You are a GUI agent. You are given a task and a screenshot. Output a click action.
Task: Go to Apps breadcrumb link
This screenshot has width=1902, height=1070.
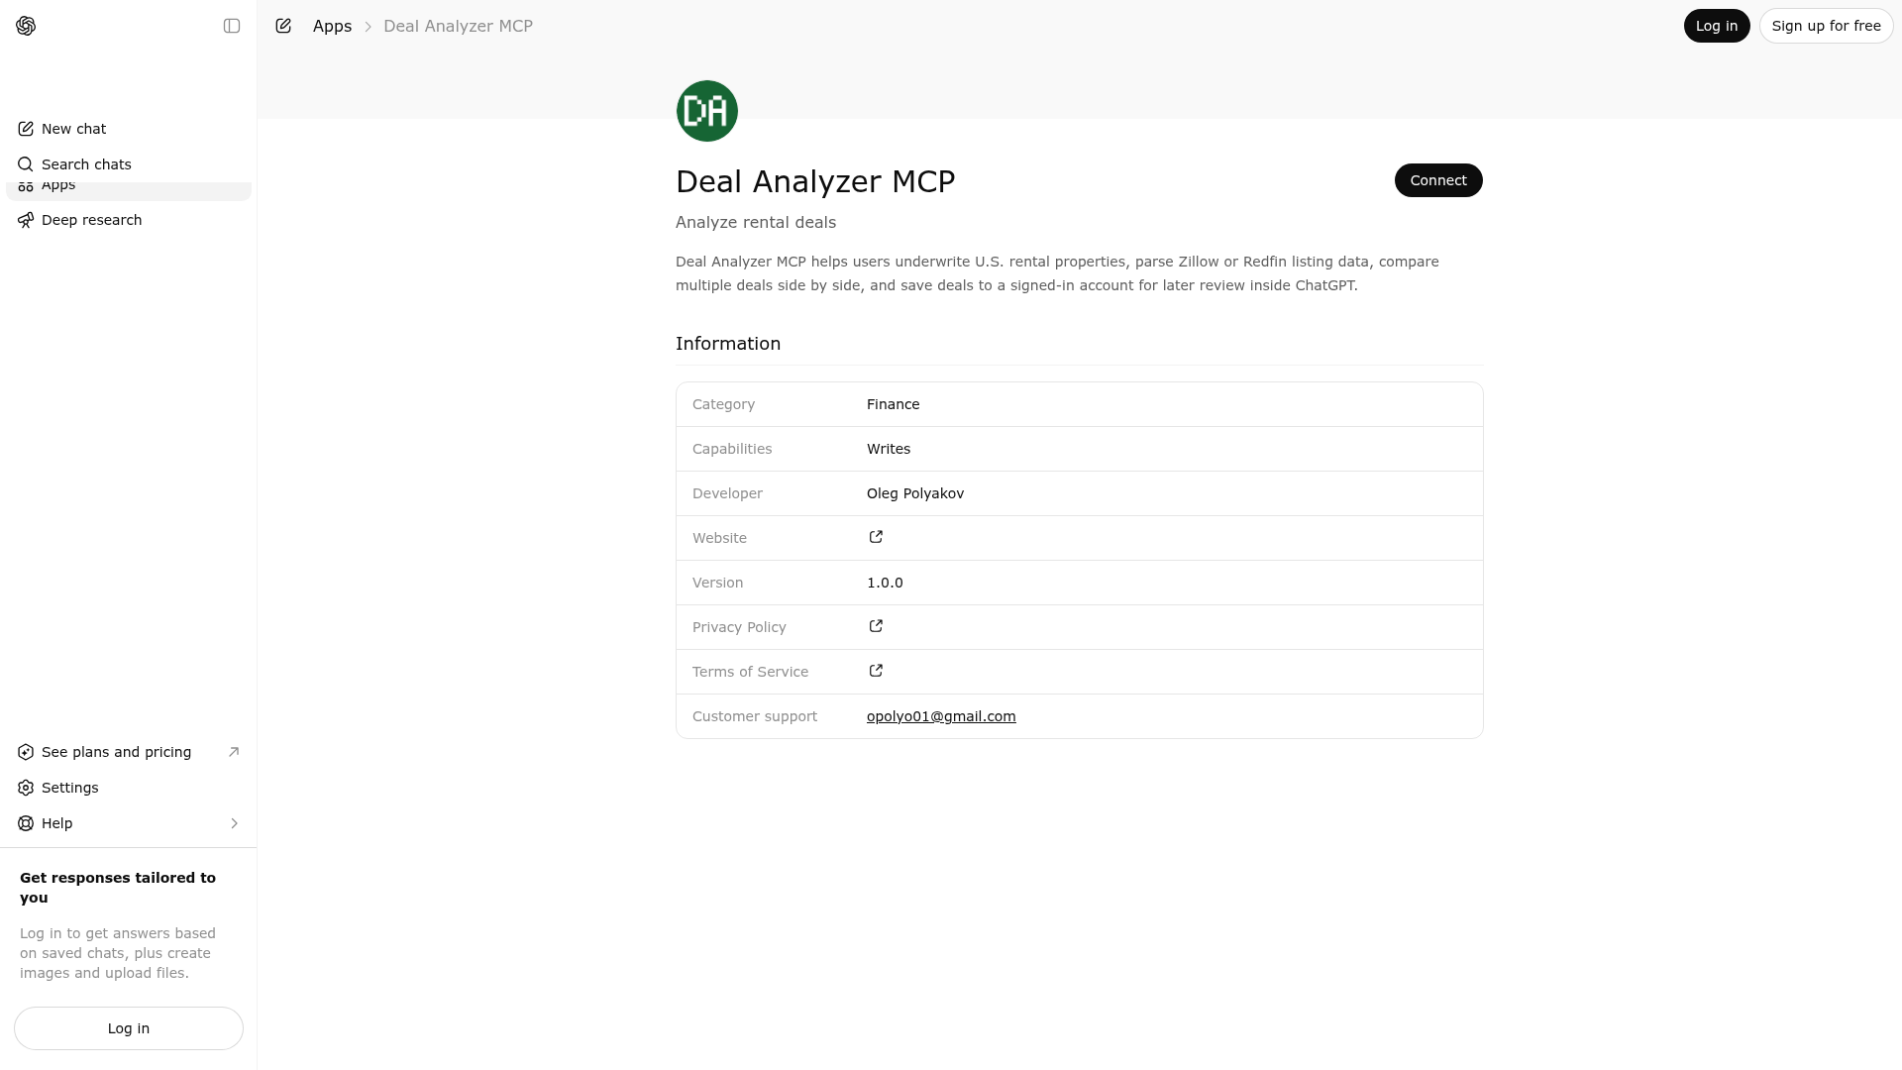coord(332,26)
